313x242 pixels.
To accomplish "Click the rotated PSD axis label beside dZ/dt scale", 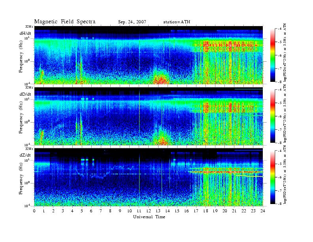I will (x=285, y=174).
